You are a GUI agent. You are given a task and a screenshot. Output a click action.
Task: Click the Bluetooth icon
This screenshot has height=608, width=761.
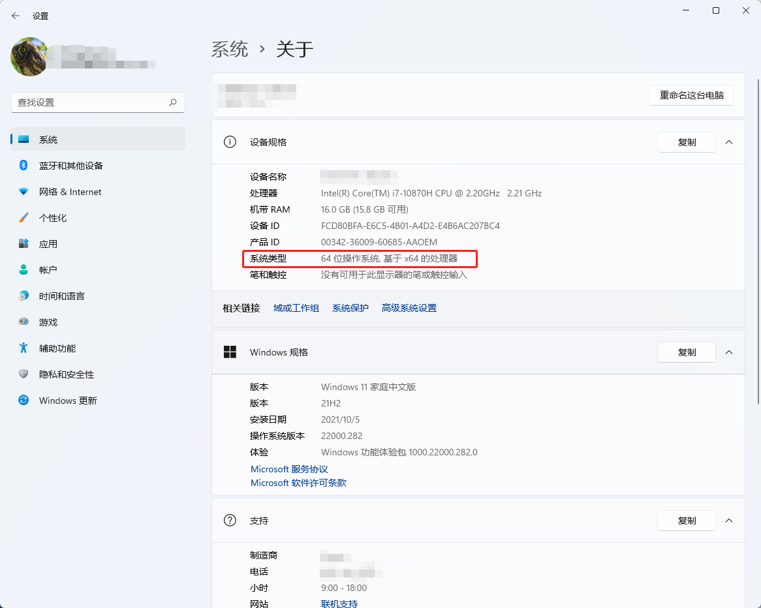point(23,165)
